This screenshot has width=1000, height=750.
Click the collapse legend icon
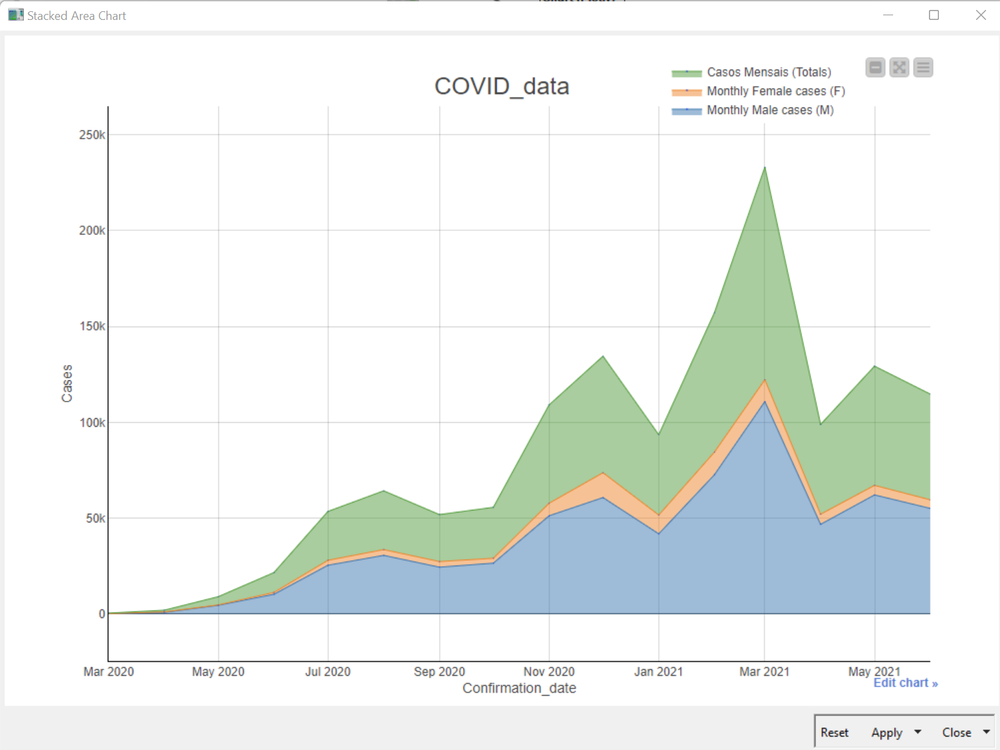click(x=875, y=67)
